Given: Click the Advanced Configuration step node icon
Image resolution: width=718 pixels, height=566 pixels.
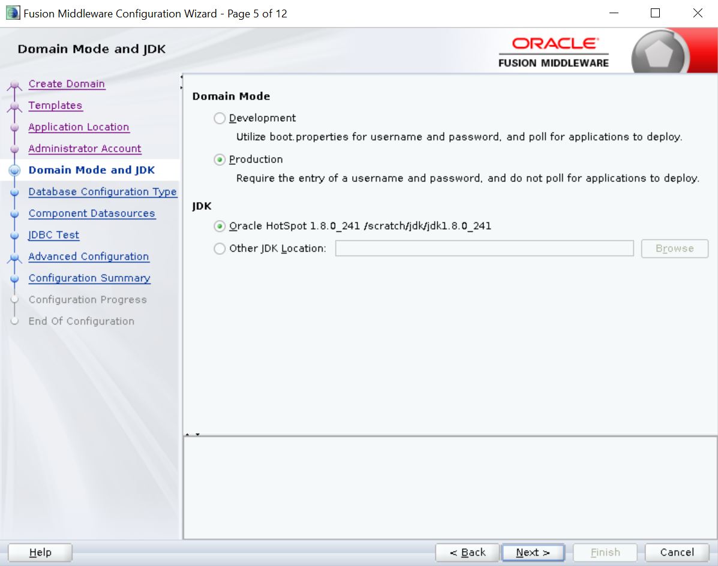Looking at the screenshot, I should pyautogui.click(x=14, y=258).
